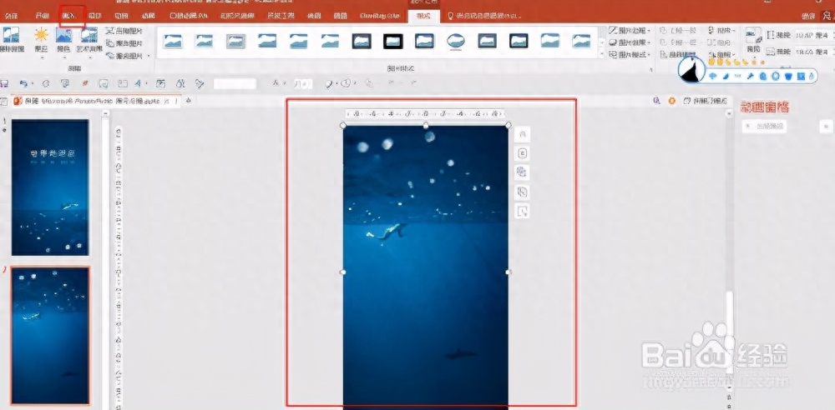Click the save icon in quick toolbar
Viewport: 835px width, 410px height.
coord(5,83)
